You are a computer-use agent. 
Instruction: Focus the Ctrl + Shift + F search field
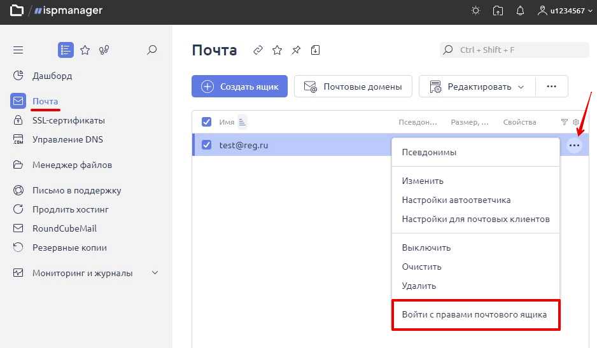click(514, 50)
